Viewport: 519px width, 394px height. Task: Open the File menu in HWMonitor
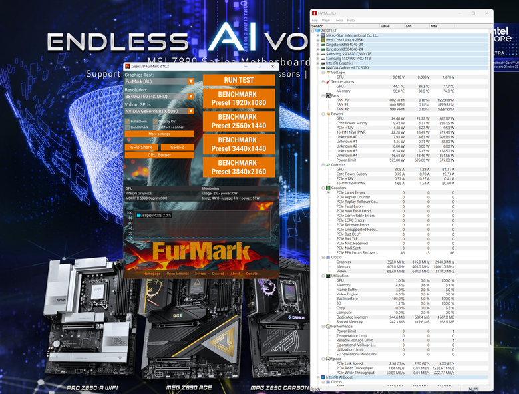pos(315,20)
